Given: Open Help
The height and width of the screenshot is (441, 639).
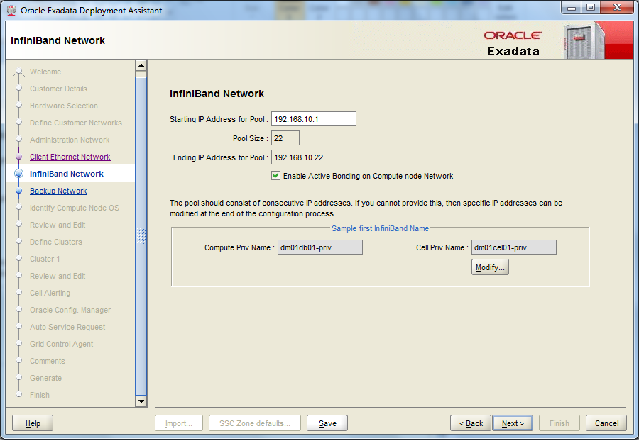Looking at the screenshot, I should (x=33, y=423).
